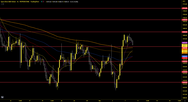This screenshot has width=188, height=102.
Task: Click the '14' date label on time axis
Action: [x=157, y=101]
